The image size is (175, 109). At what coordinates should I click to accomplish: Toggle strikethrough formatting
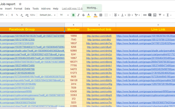coord(83,15)
